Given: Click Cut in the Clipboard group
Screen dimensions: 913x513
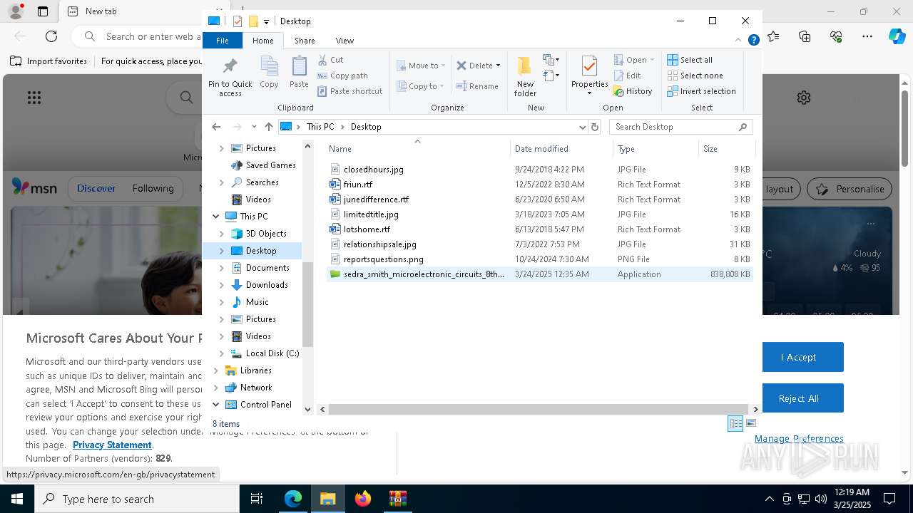Looking at the screenshot, I should point(330,60).
